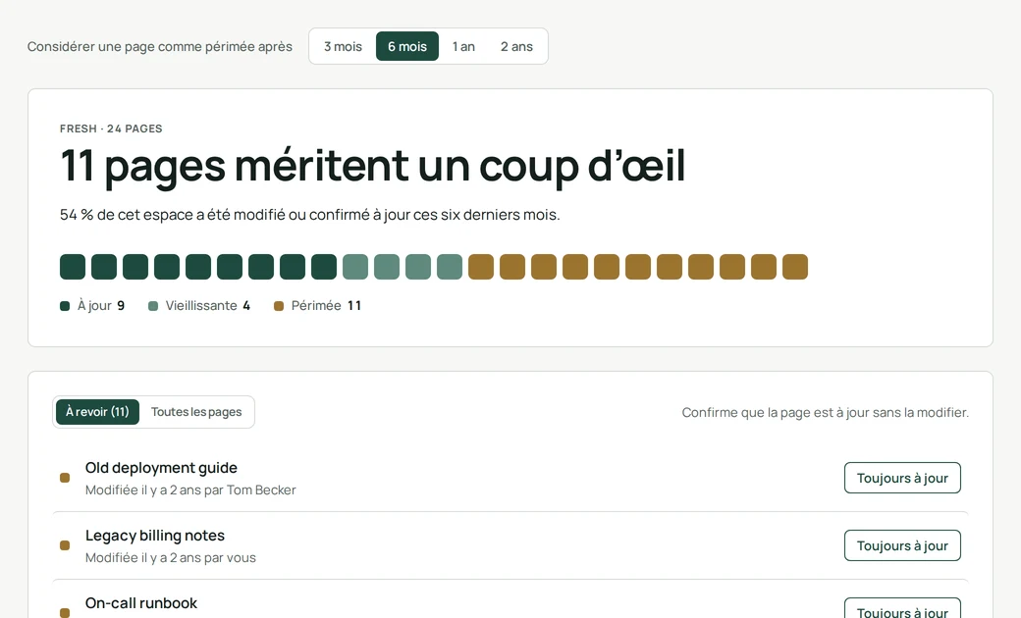Confirm Old deployment guide is Toujours à jour
This screenshot has height=618, width=1021.
(x=902, y=478)
